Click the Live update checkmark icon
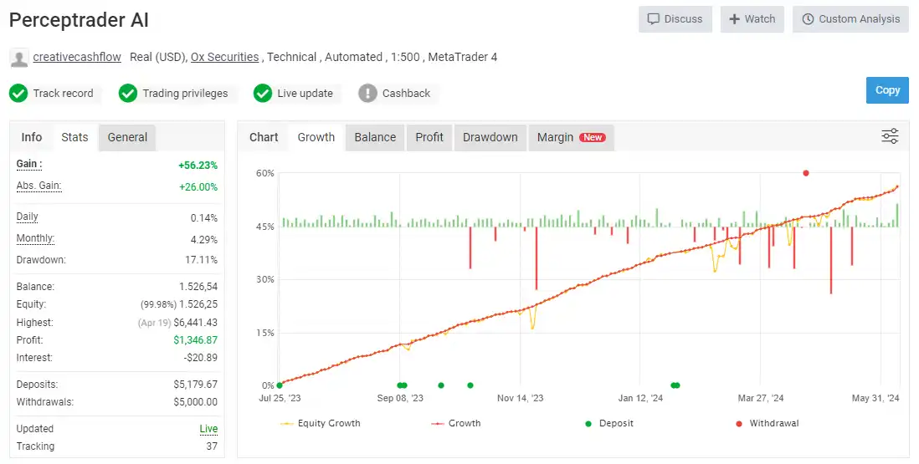 click(x=263, y=93)
